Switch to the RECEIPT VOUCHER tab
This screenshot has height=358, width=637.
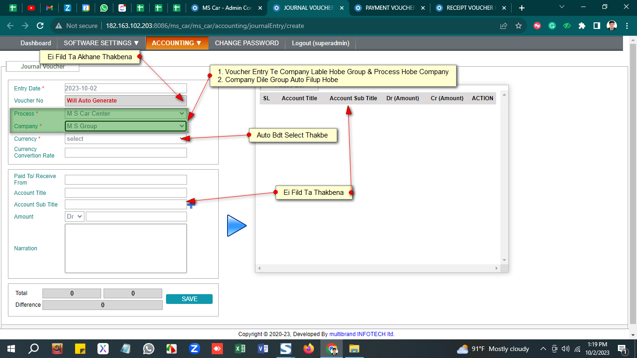tap(471, 8)
